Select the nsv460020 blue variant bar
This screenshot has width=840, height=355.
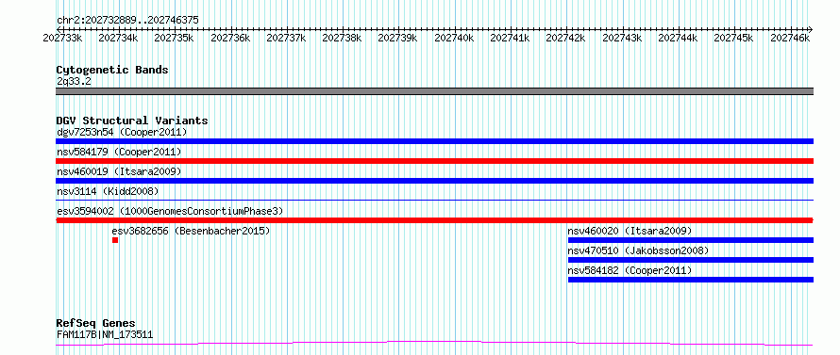pyautogui.click(x=691, y=240)
